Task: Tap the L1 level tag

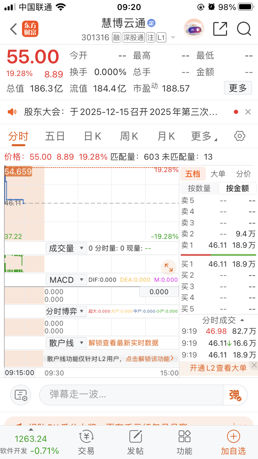Action: [x=161, y=38]
